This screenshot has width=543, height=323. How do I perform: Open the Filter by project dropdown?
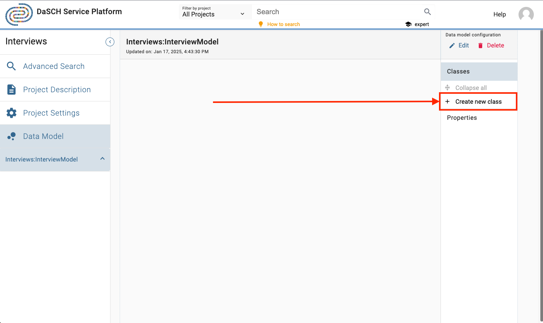pos(214,12)
